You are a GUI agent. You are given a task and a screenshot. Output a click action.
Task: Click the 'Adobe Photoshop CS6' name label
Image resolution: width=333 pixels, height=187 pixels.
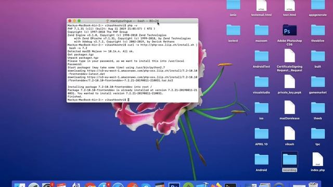289,43
